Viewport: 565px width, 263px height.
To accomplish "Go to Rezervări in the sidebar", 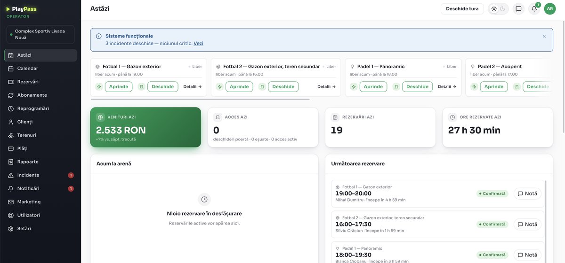I will (40, 82).
